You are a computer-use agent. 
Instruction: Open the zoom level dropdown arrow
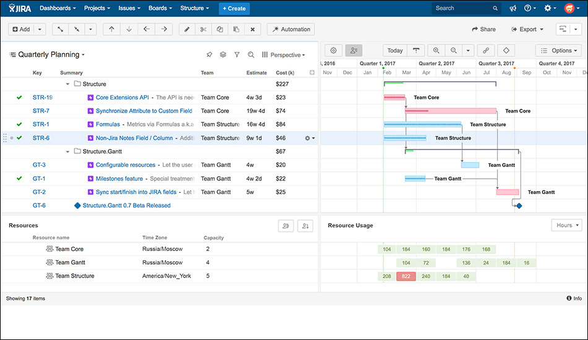coord(468,50)
